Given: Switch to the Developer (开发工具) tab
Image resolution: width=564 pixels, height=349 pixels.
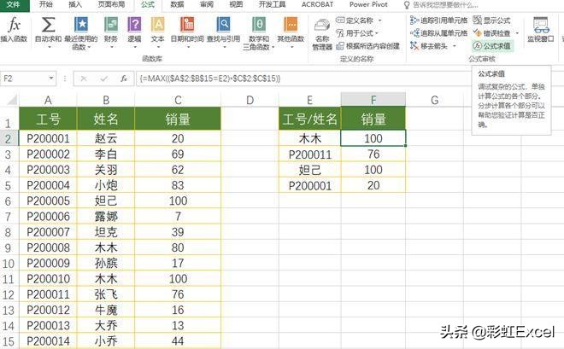Looking at the screenshot, I should tap(272, 4).
